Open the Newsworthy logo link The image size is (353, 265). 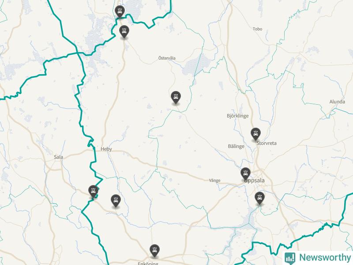(x=318, y=258)
